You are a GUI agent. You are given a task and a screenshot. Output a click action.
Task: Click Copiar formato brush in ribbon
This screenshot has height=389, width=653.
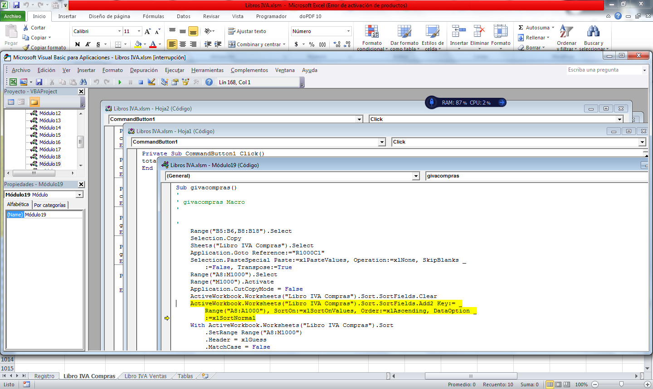[44, 48]
